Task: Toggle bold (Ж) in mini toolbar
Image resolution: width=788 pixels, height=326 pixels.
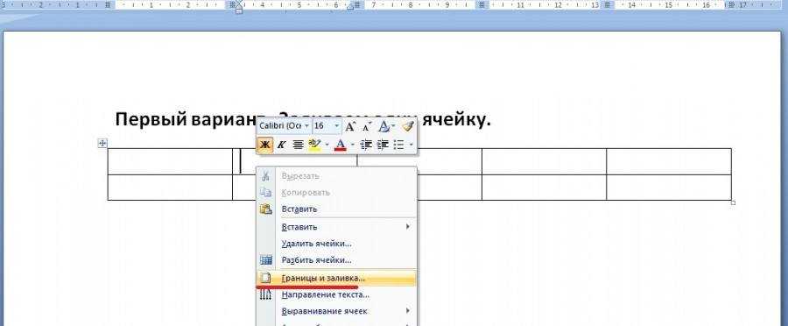Action: point(264,145)
